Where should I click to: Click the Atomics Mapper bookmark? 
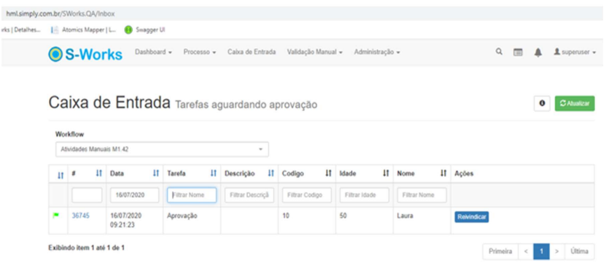pos(83,30)
